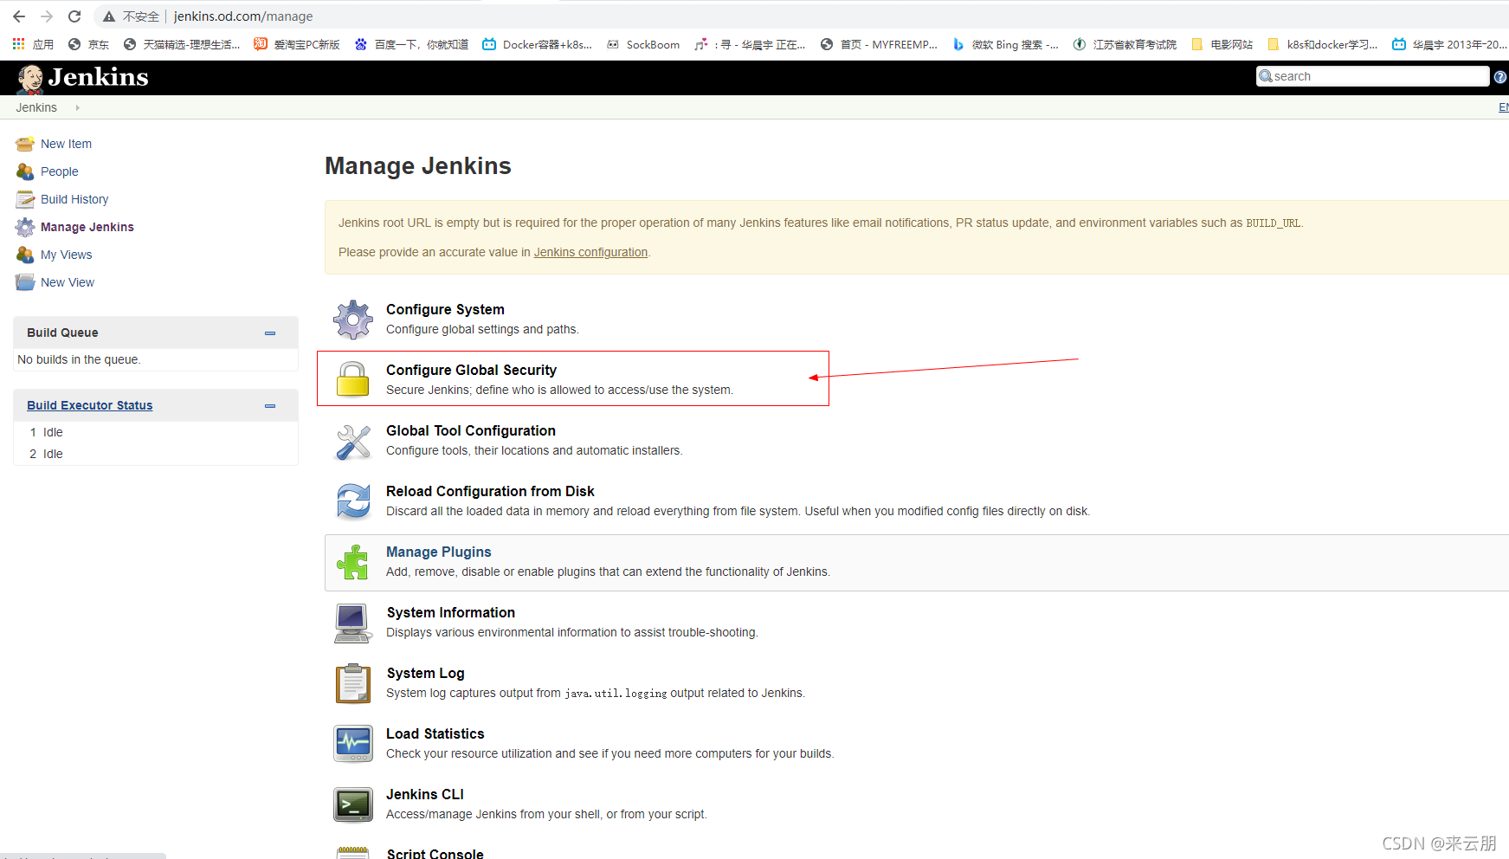Open the 电影网站 bookmark folder
Screen dimensions: 1509x859
click(x=1222, y=44)
